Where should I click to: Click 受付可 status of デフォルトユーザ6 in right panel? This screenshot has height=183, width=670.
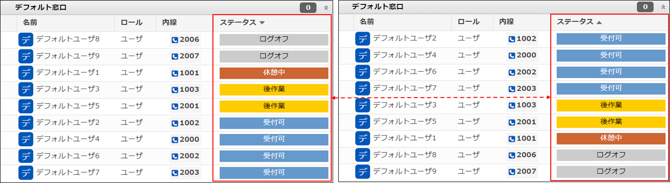611,72
